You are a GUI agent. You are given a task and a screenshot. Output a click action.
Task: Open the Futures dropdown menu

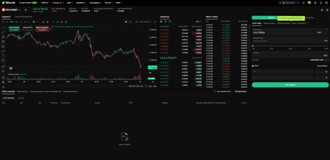[58, 3]
